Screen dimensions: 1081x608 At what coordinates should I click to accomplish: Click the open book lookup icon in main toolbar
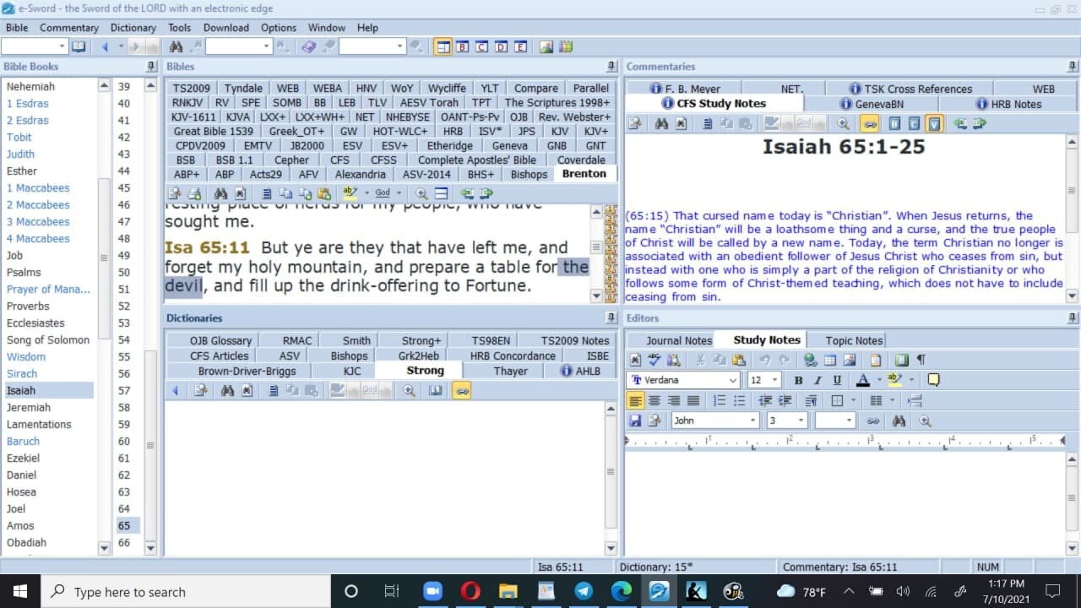[x=79, y=47]
